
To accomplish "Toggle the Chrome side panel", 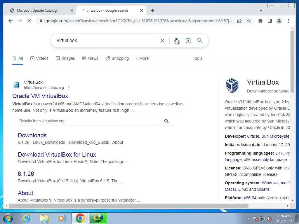I will click(x=270, y=21).
